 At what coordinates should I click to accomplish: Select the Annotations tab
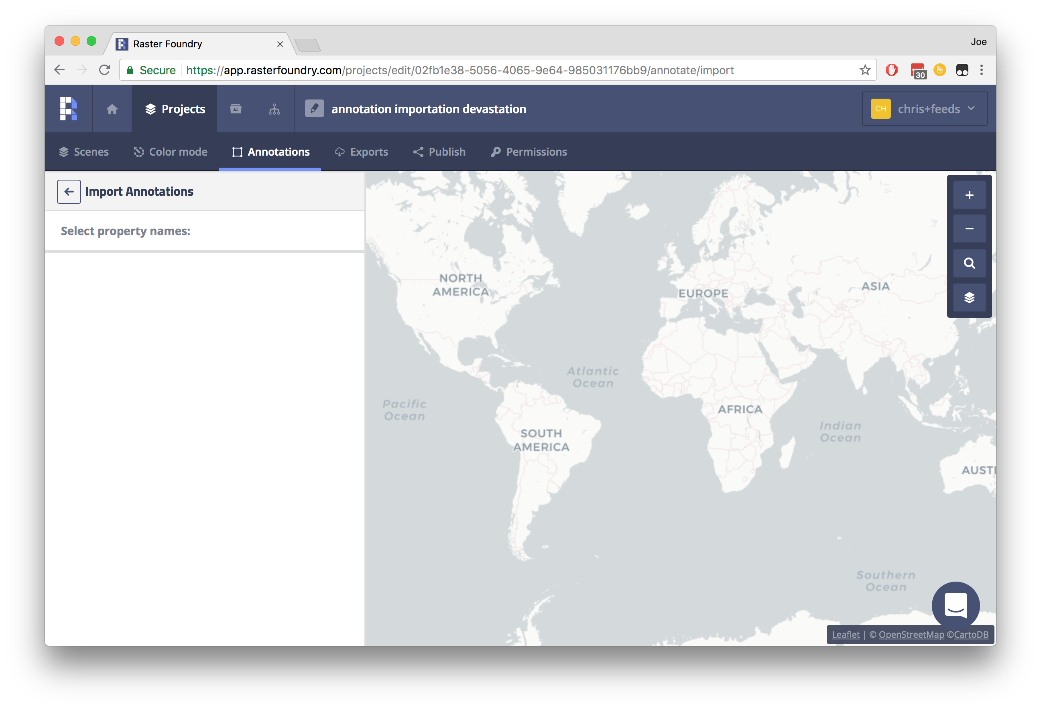pyautogui.click(x=270, y=152)
